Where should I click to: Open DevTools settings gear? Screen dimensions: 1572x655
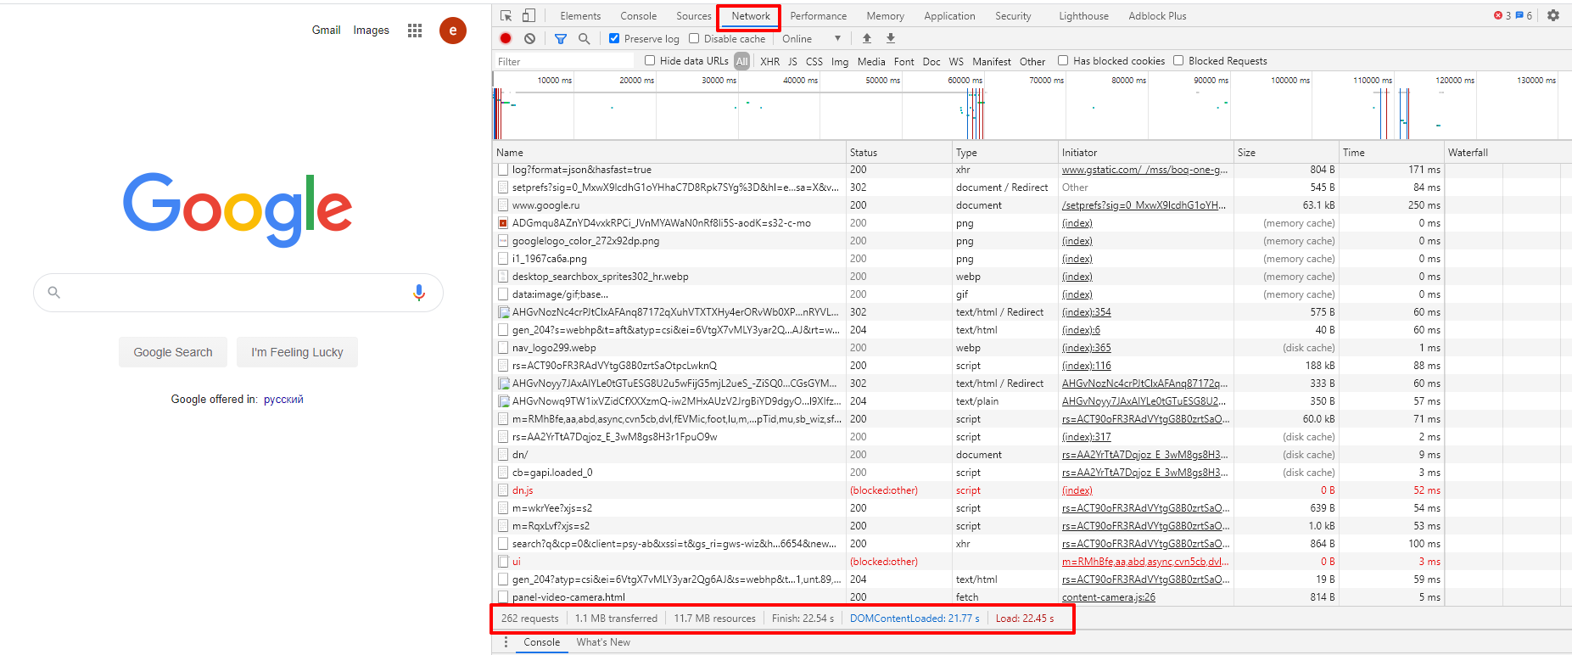click(1552, 15)
